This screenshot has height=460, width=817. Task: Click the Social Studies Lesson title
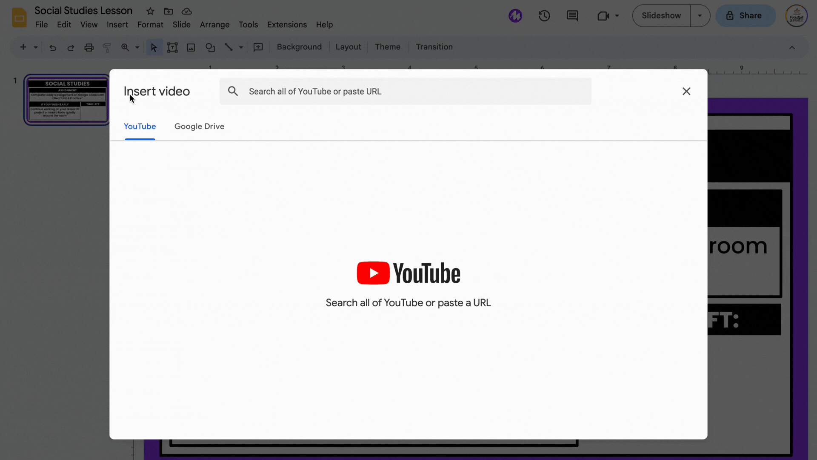coord(83,11)
